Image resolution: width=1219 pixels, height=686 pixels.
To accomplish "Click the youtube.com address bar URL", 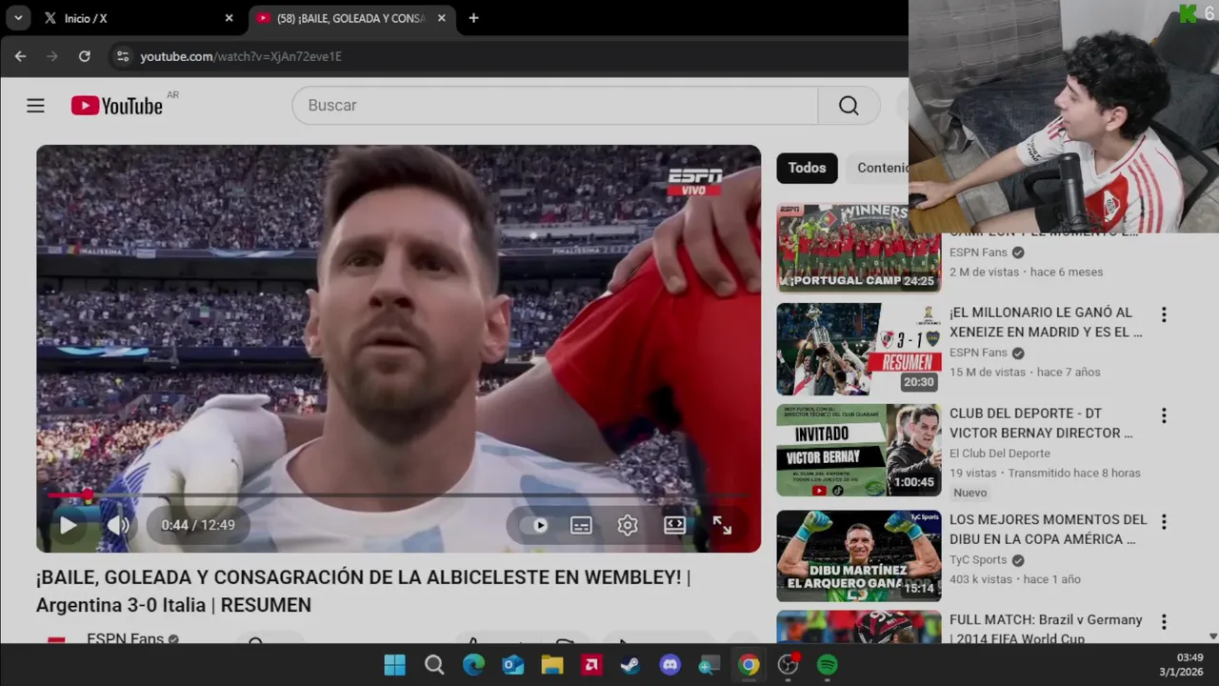I will [241, 56].
